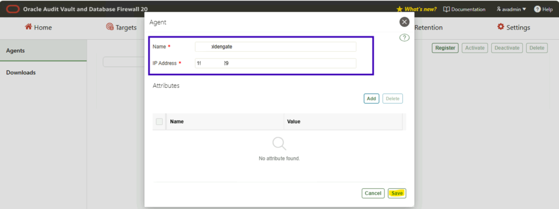Toggle the select-all attributes checkbox
This screenshot has width=559, height=209.
click(159, 122)
